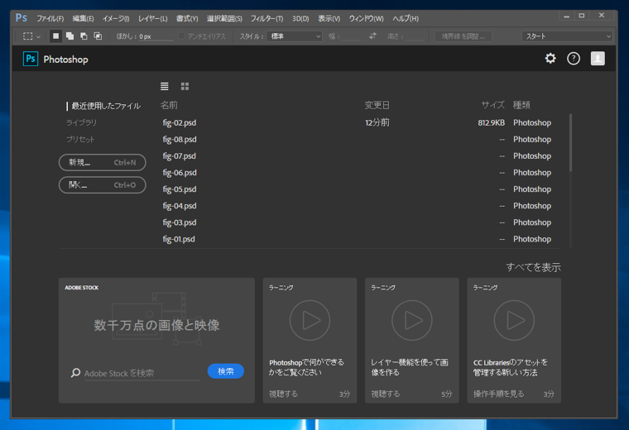
Task: Open settings via the gear icon
Action: (550, 59)
